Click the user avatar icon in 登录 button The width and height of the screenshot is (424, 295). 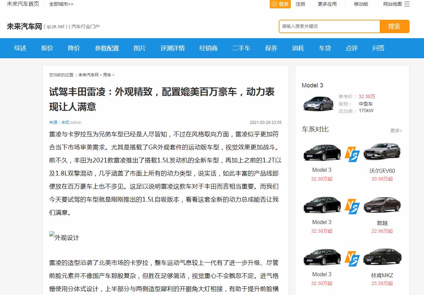[274, 4]
